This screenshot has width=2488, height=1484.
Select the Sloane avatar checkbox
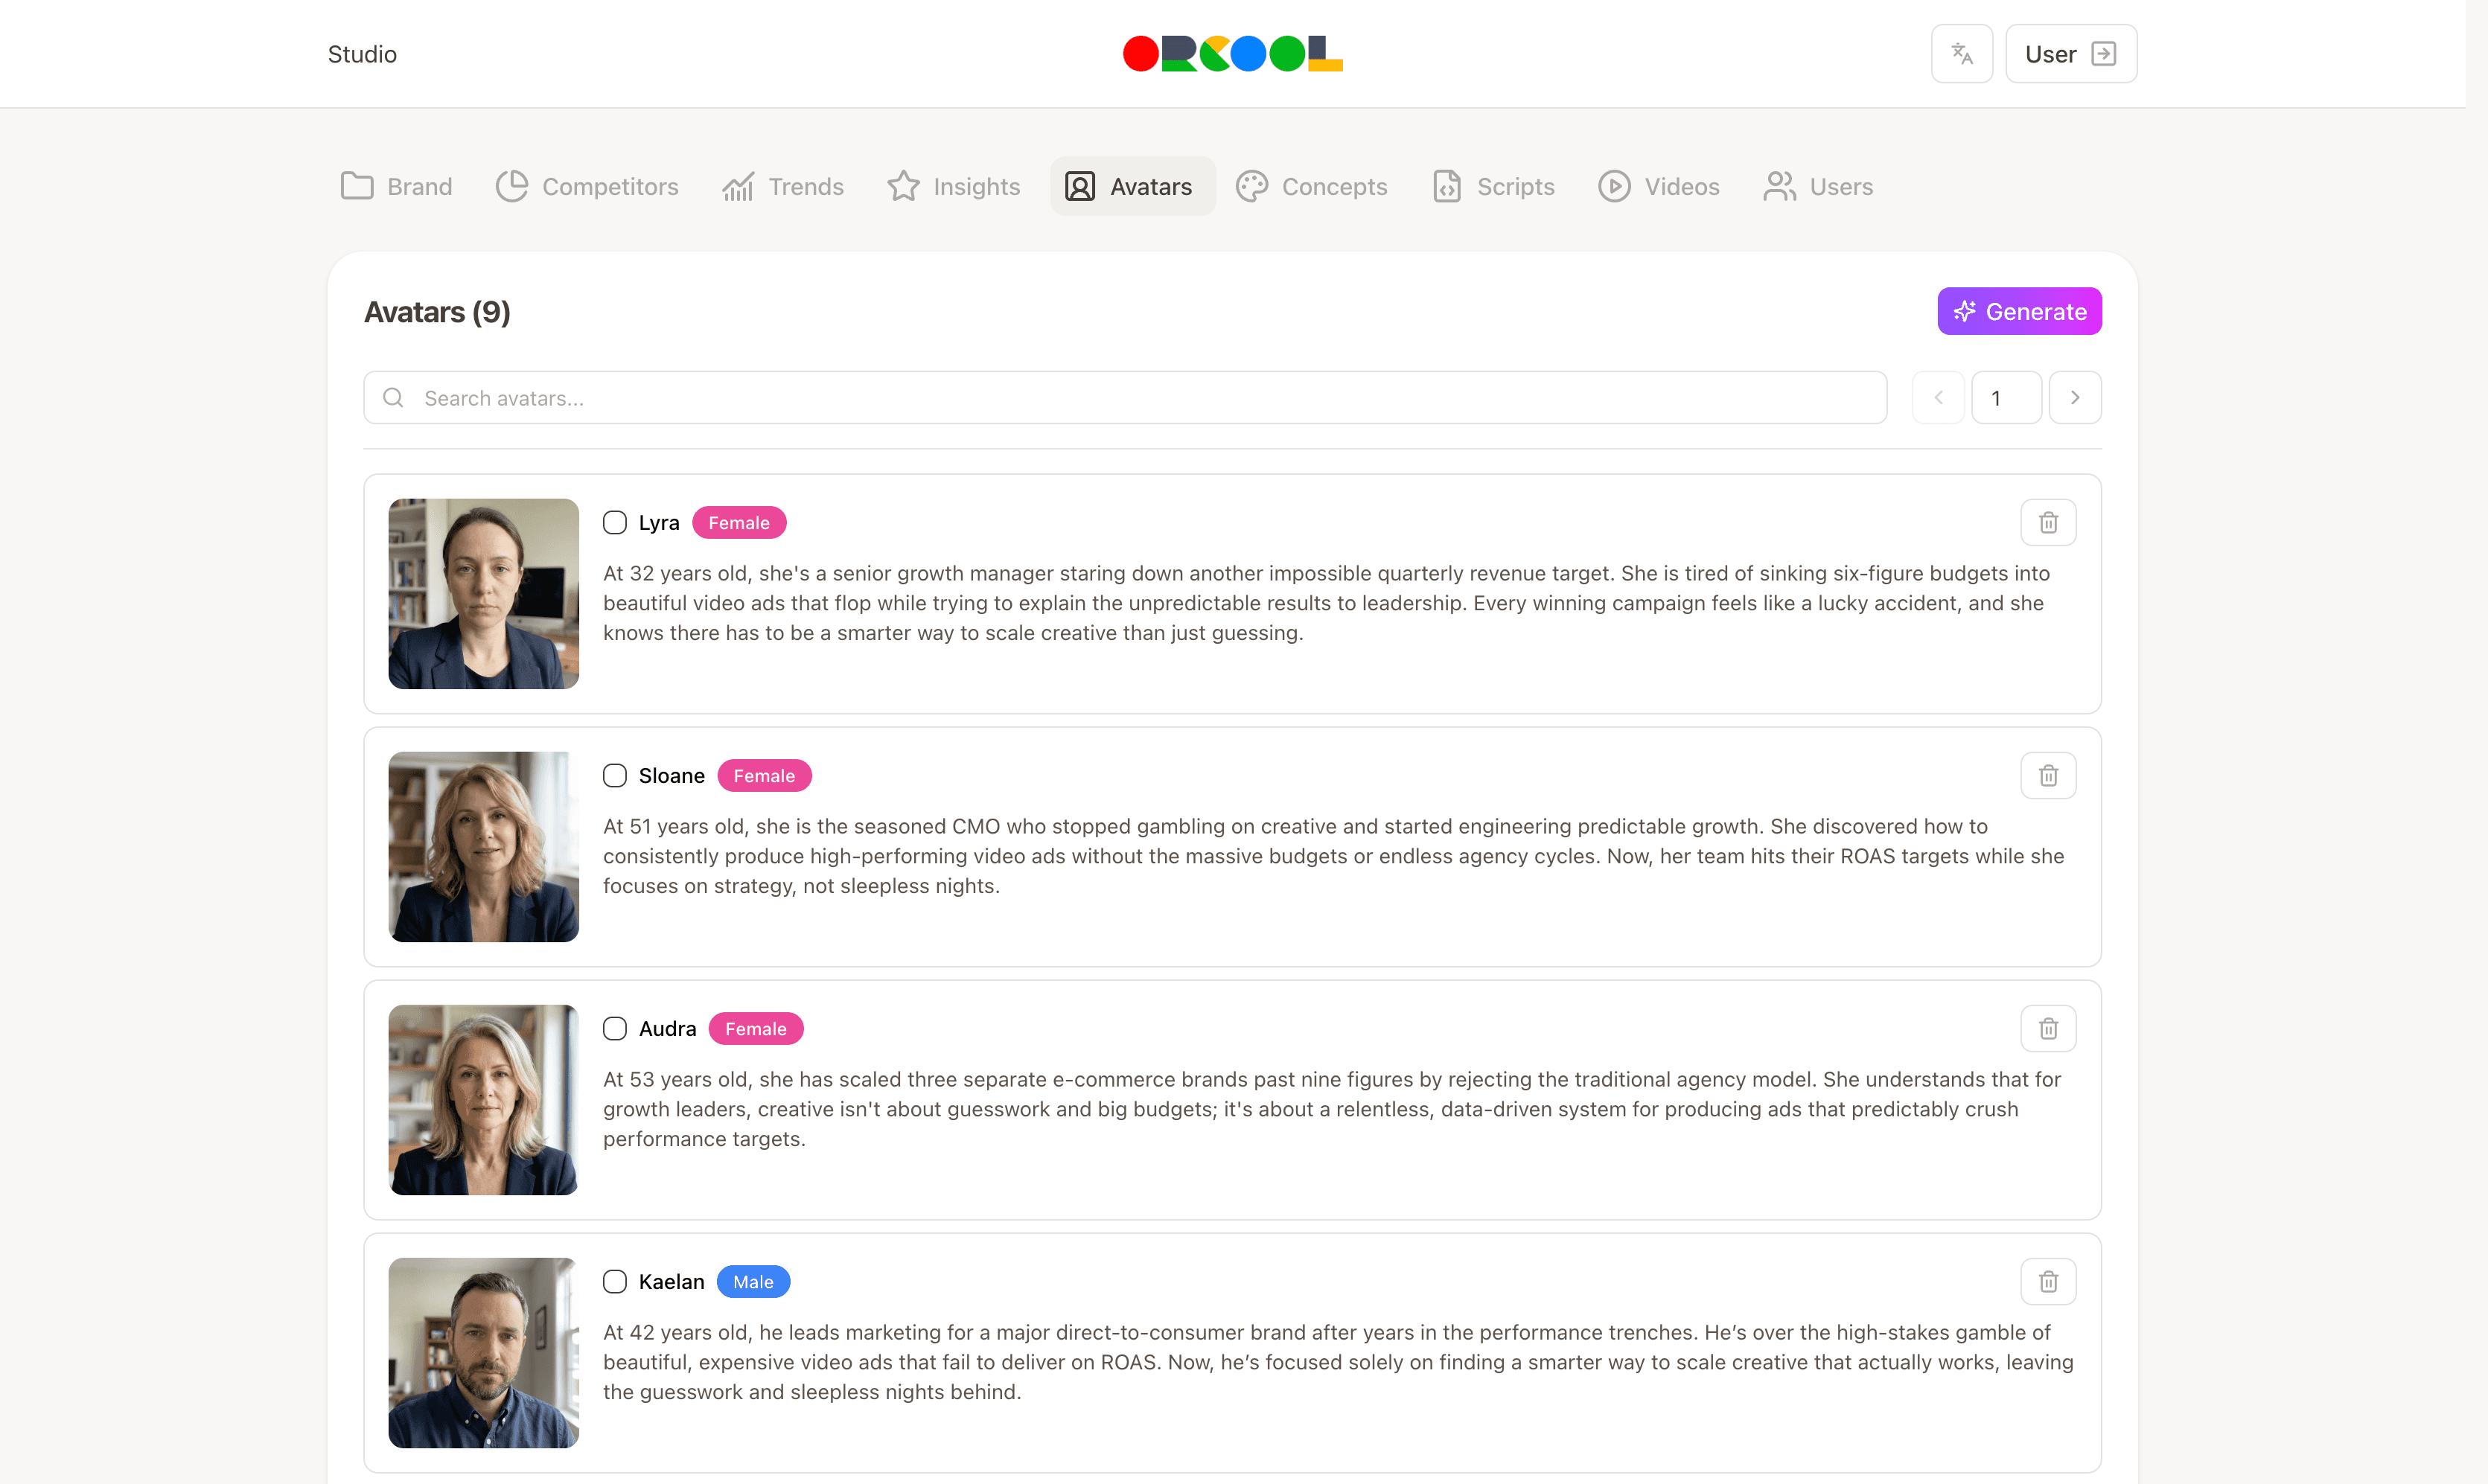coord(615,776)
